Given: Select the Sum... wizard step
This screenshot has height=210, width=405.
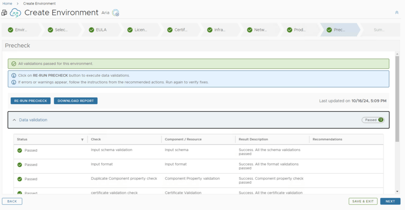Looking at the screenshot, I should (x=379, y=30).
